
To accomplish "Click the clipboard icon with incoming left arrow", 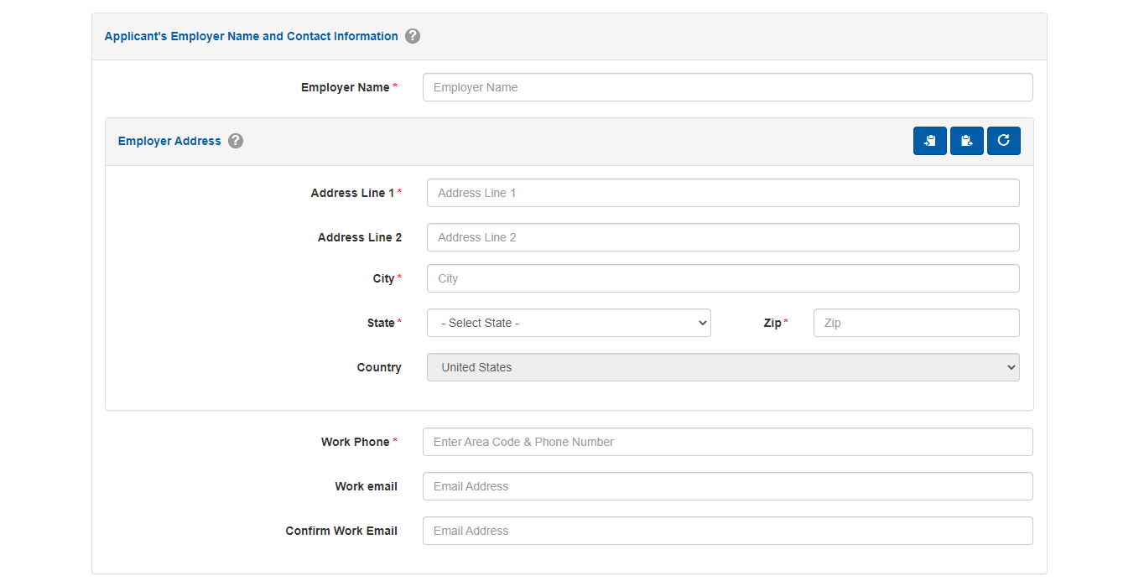I will (929, 141).
